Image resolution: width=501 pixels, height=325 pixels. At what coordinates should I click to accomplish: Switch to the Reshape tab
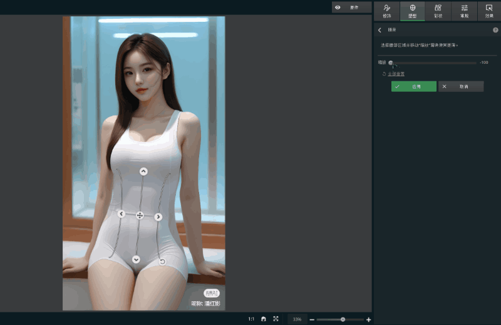click(x=413, y=11)
